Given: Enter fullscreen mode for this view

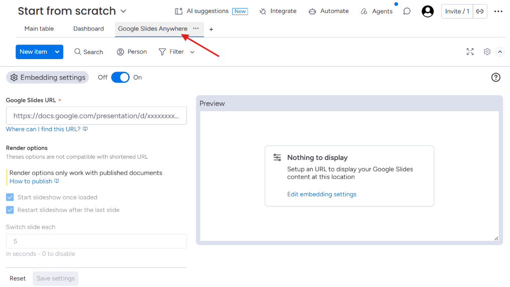Looking at the screenshot, I should pyautogui.click(x=470, y=52).
